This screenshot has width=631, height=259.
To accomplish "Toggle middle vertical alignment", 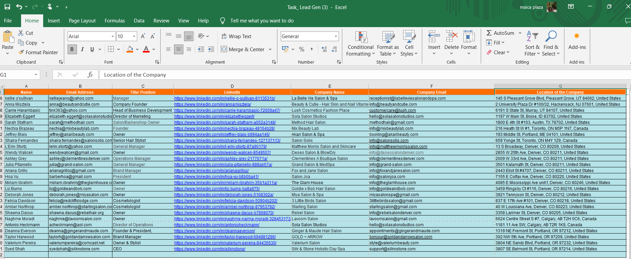I will click(x=179, y=36).
